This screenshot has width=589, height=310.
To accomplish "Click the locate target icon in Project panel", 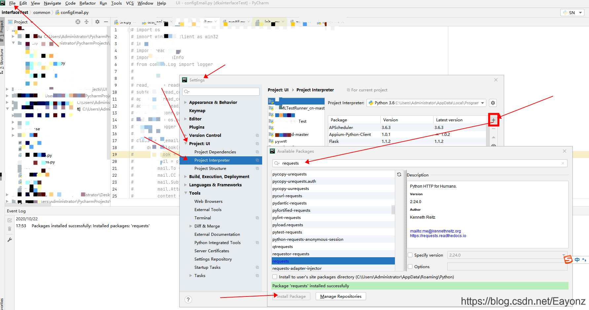I will point(78,22).
